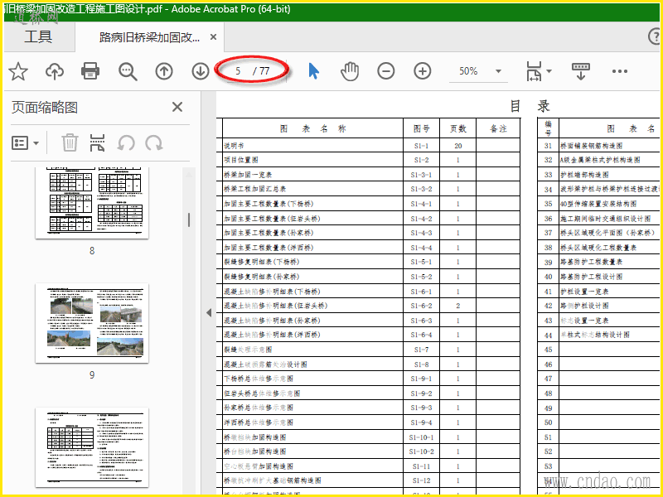Click the 页面缩略图 panel title
The width and height of the screenshot is (663, 497).
[45, 107]
